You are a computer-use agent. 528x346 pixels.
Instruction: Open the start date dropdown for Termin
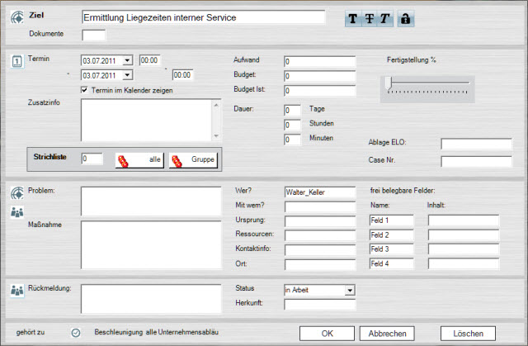tap(126, 60)
